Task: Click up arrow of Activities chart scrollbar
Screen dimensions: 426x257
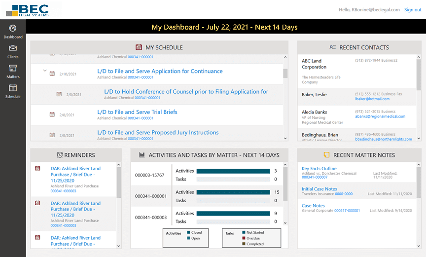Action: pyautogui.click(x=285, y=165)
